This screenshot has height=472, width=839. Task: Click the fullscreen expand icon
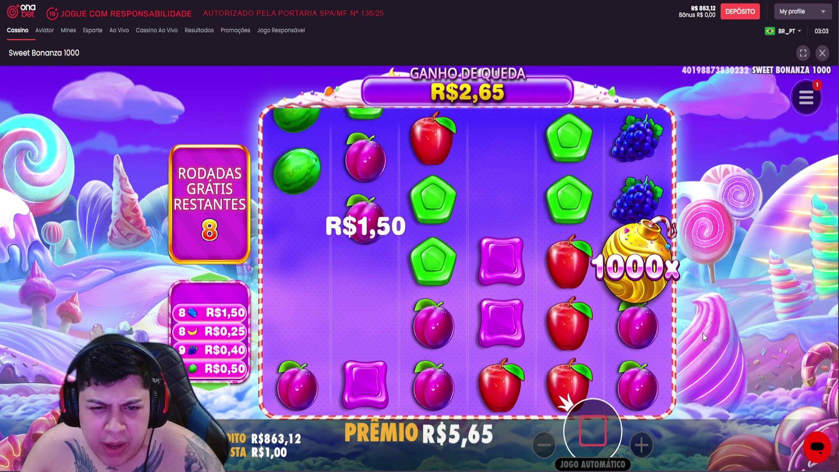[x=803, y=53]
